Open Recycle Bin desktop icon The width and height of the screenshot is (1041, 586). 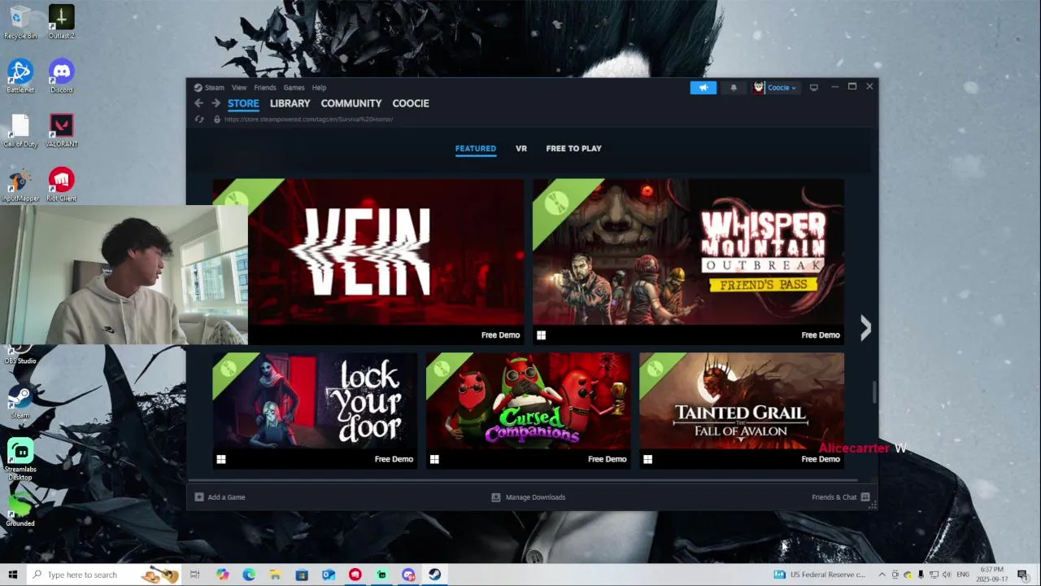coord(20,22)
